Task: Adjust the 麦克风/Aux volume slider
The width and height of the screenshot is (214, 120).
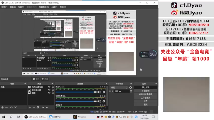Action: pyautogui.click(x=76, y=92)
